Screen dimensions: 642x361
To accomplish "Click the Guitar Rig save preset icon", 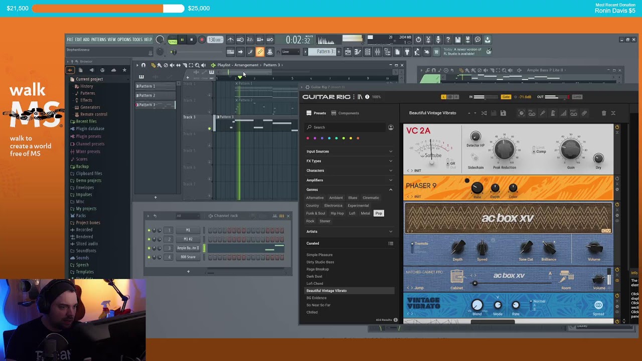I will pos(503,113).
